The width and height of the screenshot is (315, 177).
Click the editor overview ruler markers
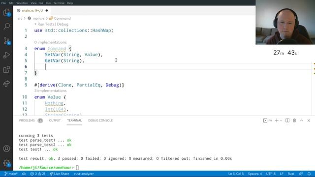tap(314, 69)
